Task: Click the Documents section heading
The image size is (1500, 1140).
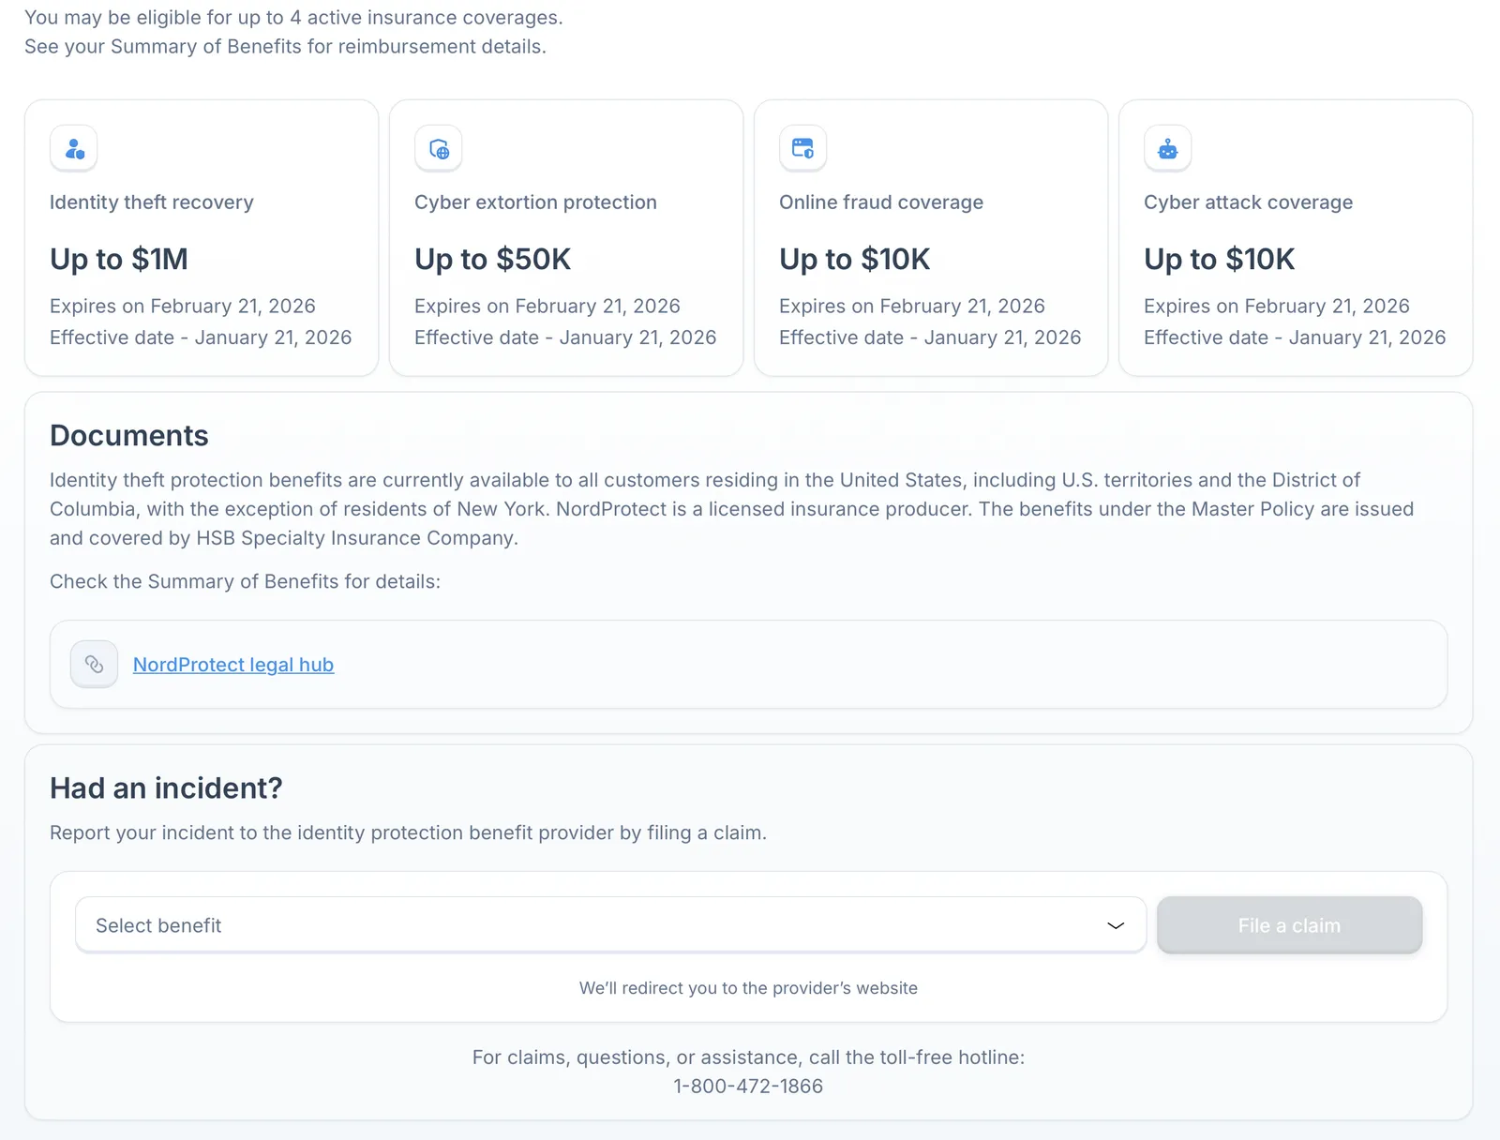Action: pyautogui.click(x=129, y=436)
